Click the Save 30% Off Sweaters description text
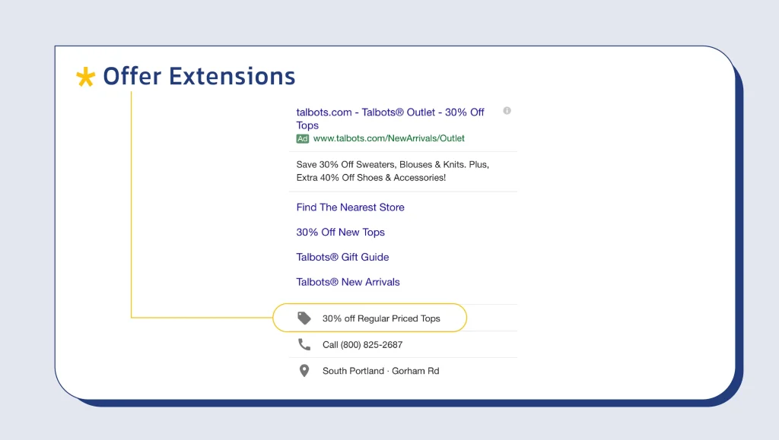The height and width of the screenshot is (440, 779). [393, 171]
